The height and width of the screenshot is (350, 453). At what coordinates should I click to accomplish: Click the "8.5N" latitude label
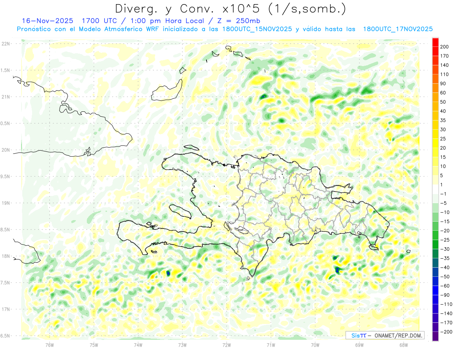pyautogui.click(x=5, y=230)
